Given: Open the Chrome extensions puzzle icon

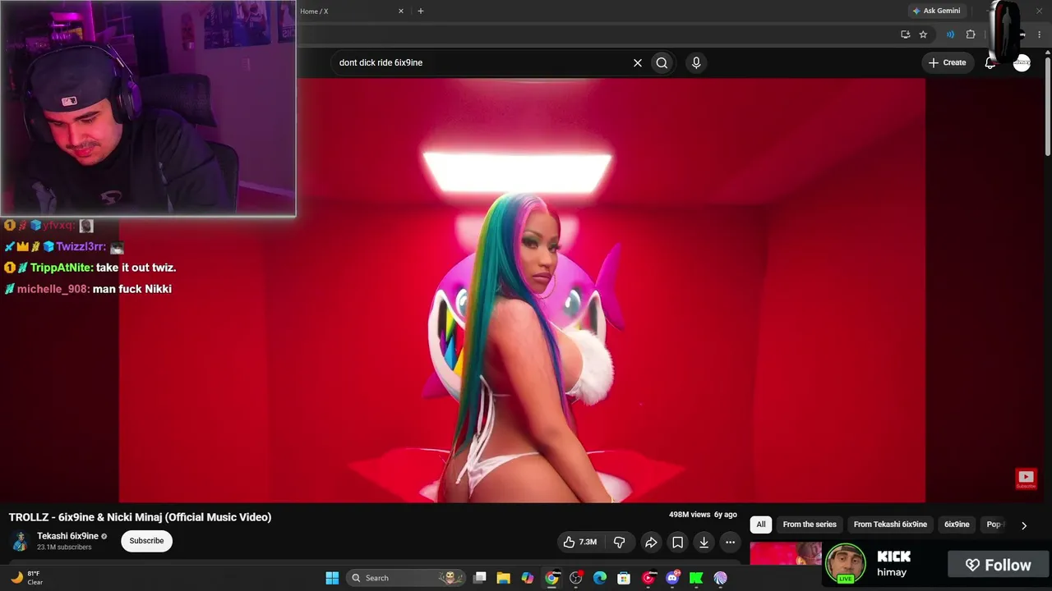Looking at the screenshot, I should (971, 34).
